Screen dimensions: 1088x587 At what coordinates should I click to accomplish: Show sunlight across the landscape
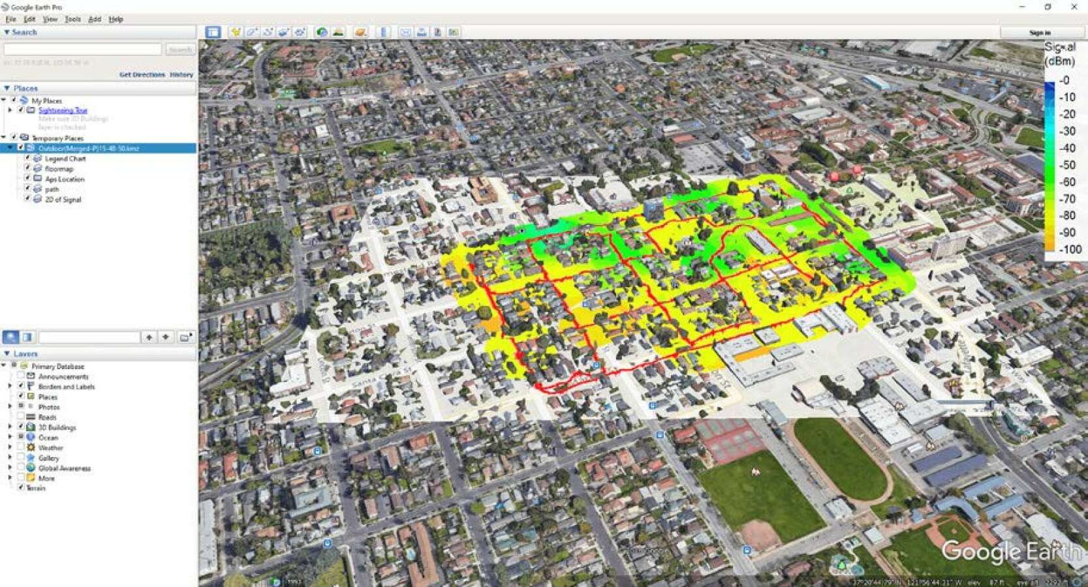(x=338, y=32)
